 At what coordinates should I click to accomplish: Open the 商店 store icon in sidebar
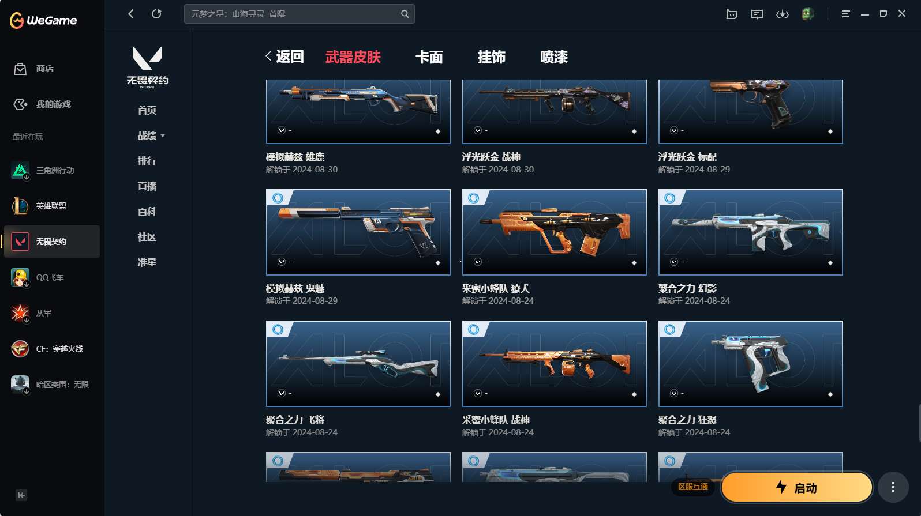pyautogui.click(x=20, y=69)
